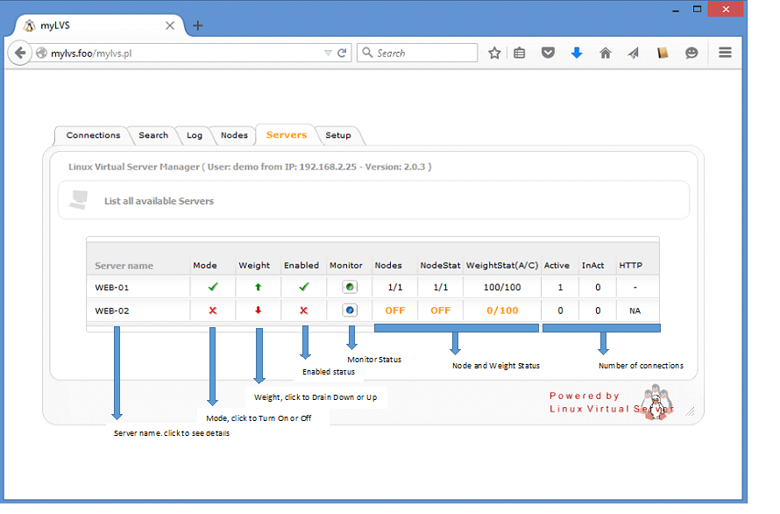Open the Setup tab
This screenshot has height=514, width=780.
[x=337, y=135]
